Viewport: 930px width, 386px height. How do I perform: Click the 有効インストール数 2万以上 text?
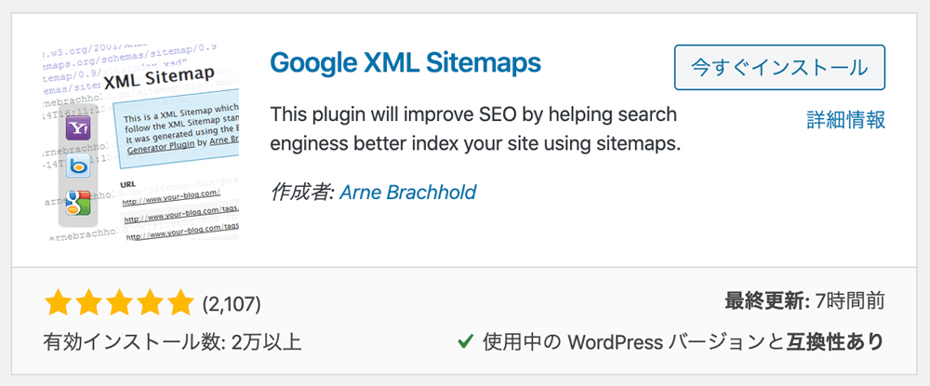click(x=173, y=342)
